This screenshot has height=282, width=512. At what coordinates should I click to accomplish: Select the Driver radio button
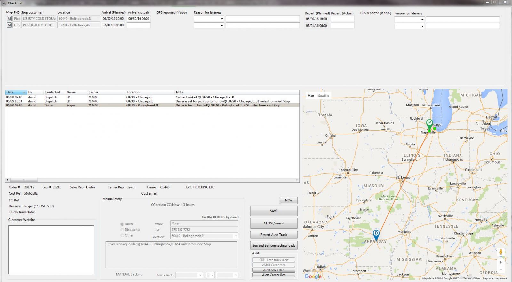(122, 224)
